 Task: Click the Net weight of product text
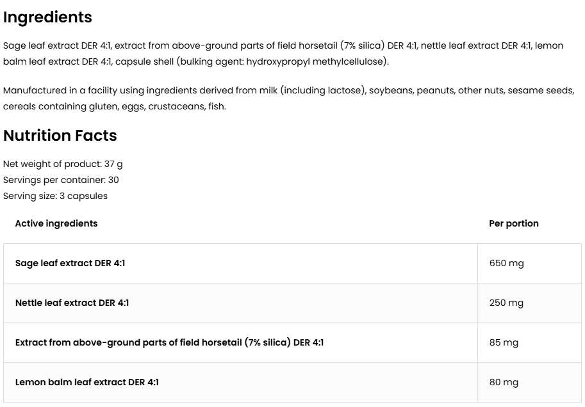[63, 164]
